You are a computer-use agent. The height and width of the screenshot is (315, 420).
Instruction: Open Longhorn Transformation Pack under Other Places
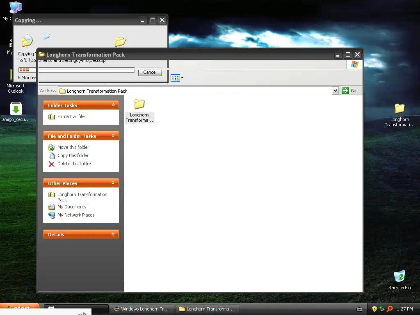[x=82, y=197]
